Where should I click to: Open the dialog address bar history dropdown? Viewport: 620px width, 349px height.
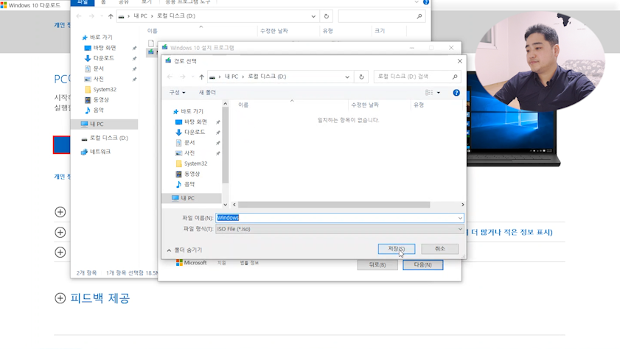pos(347,77)
